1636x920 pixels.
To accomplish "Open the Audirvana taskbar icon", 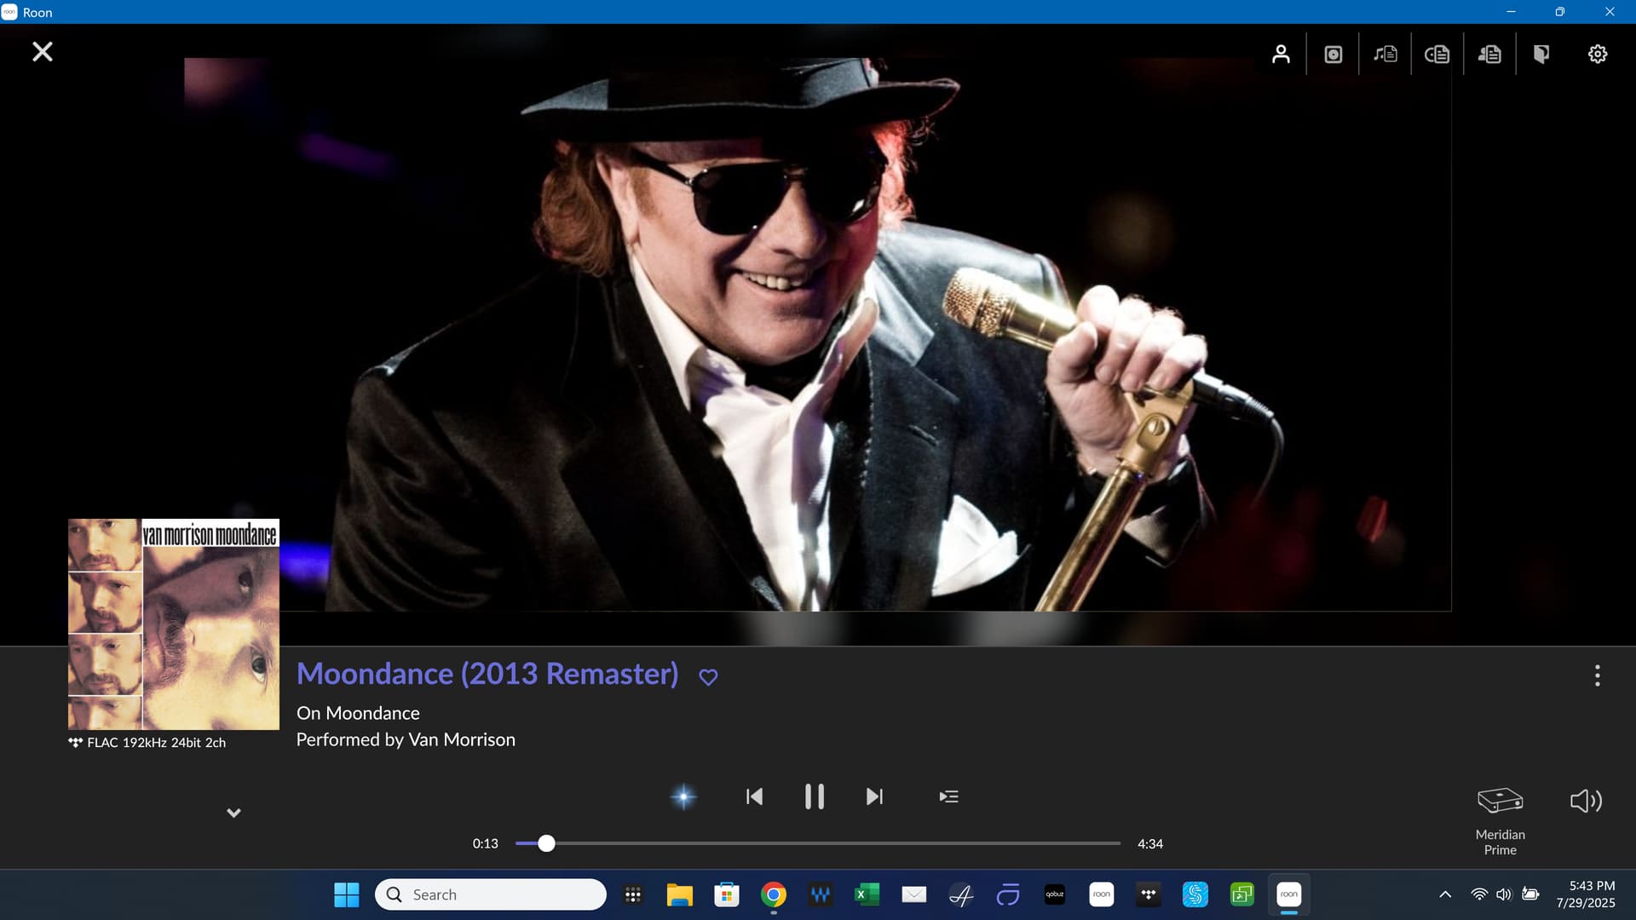I will [961, 894].
